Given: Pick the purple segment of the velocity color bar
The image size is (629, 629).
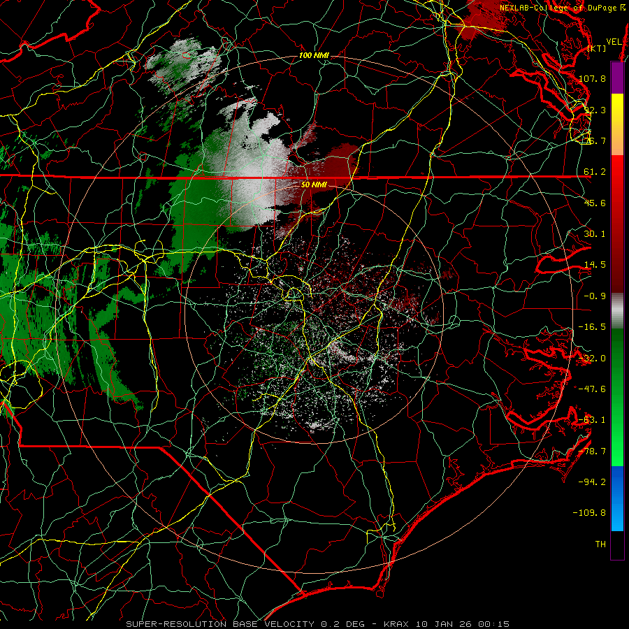Looking at the screenshot, I should [617, 78].
